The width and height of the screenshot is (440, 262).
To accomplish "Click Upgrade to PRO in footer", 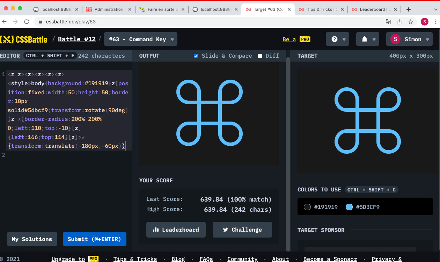I will click(x=75, y=259).
